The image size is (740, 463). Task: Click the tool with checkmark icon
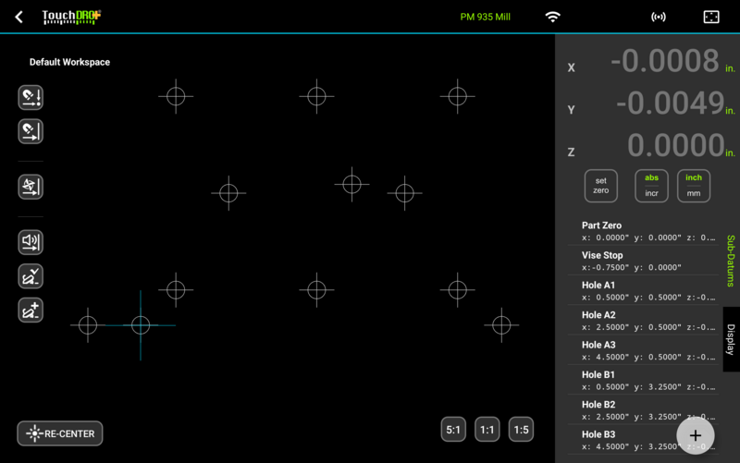[31, 276]
